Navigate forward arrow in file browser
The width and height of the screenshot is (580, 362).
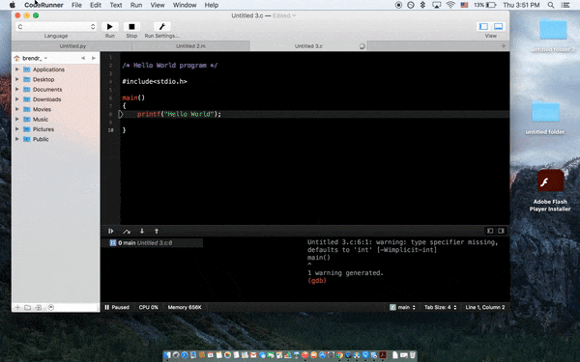tap(94, 58)
